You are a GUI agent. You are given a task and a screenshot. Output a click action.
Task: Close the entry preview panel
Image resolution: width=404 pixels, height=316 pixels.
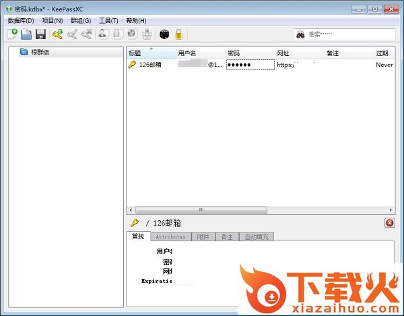390,223
